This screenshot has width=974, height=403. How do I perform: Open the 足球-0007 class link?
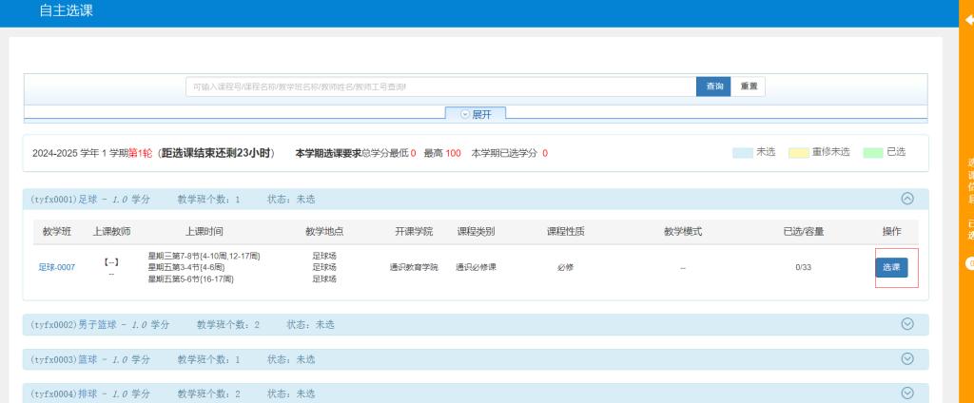pyautogui.click(x=56, y=268)
